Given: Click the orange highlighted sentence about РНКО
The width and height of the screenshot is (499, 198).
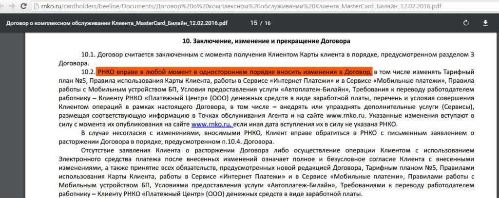Looking at the screenshot, I should 234,72.
